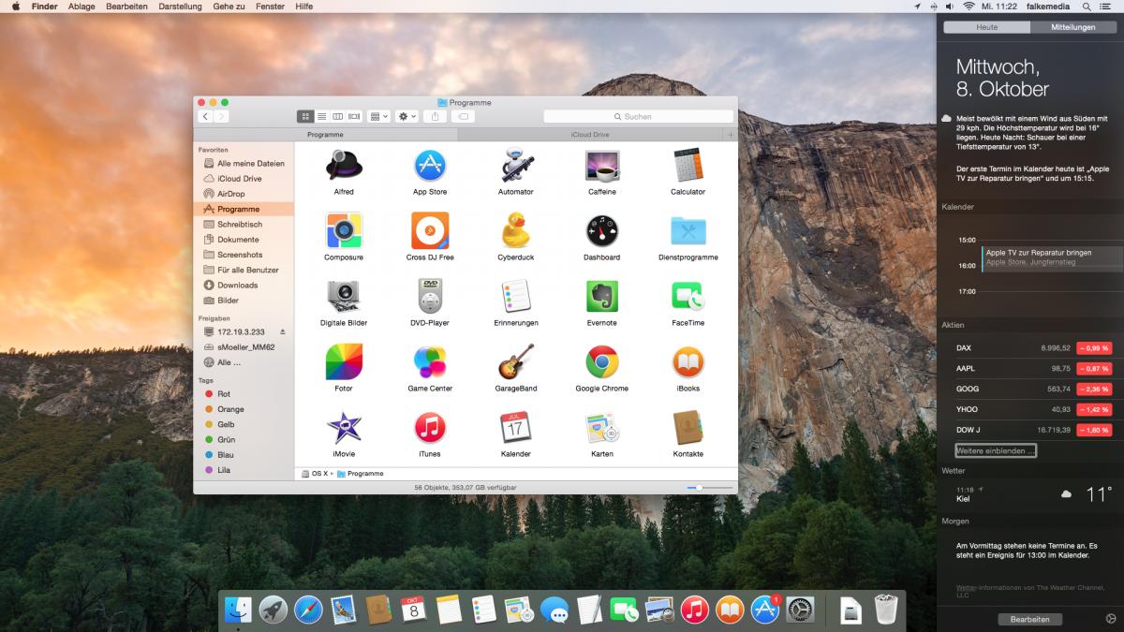Open the gear action dropdown menu
This screenshot has width=1124, height=632.
407,116
